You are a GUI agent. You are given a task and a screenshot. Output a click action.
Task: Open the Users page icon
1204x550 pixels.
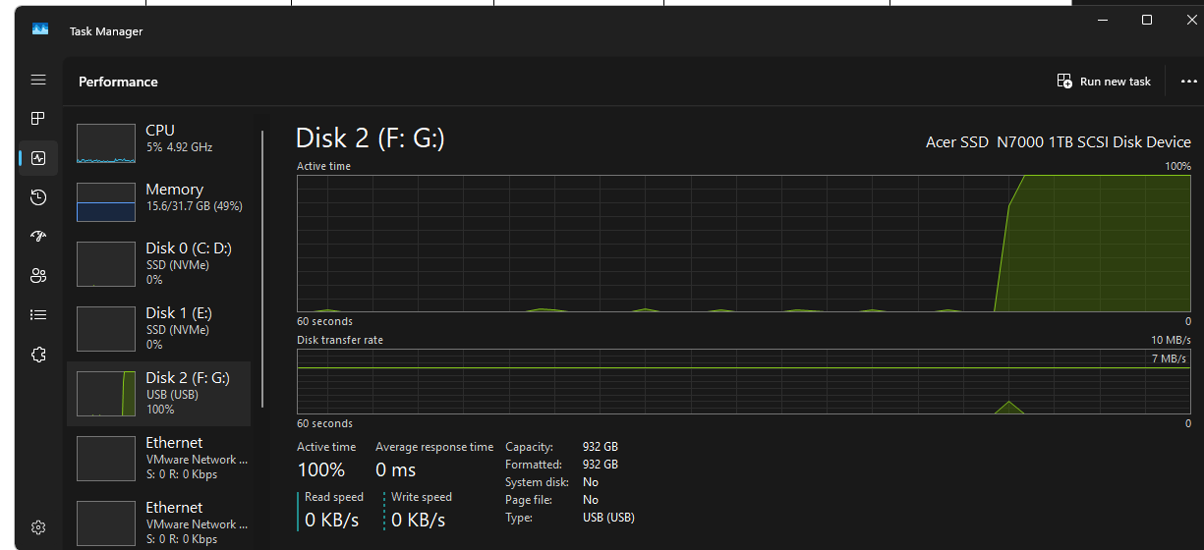pos(38,275)
